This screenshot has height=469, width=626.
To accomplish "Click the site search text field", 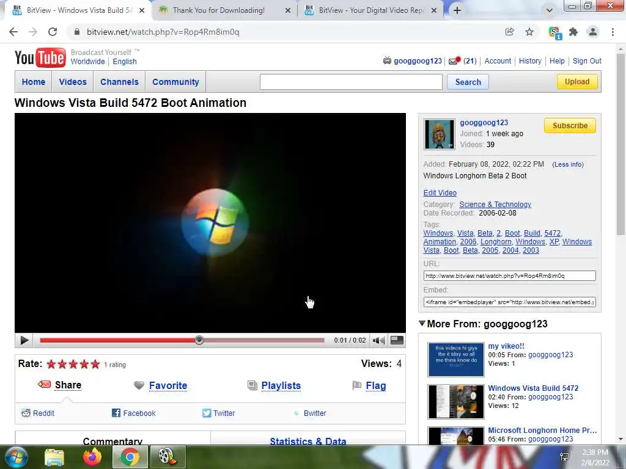I will coord(351,82).
